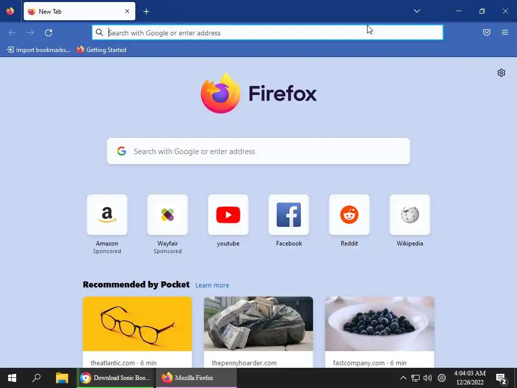Click the thepennyhoarder.com source text
517x388 pixels.
tap(244, 363)
